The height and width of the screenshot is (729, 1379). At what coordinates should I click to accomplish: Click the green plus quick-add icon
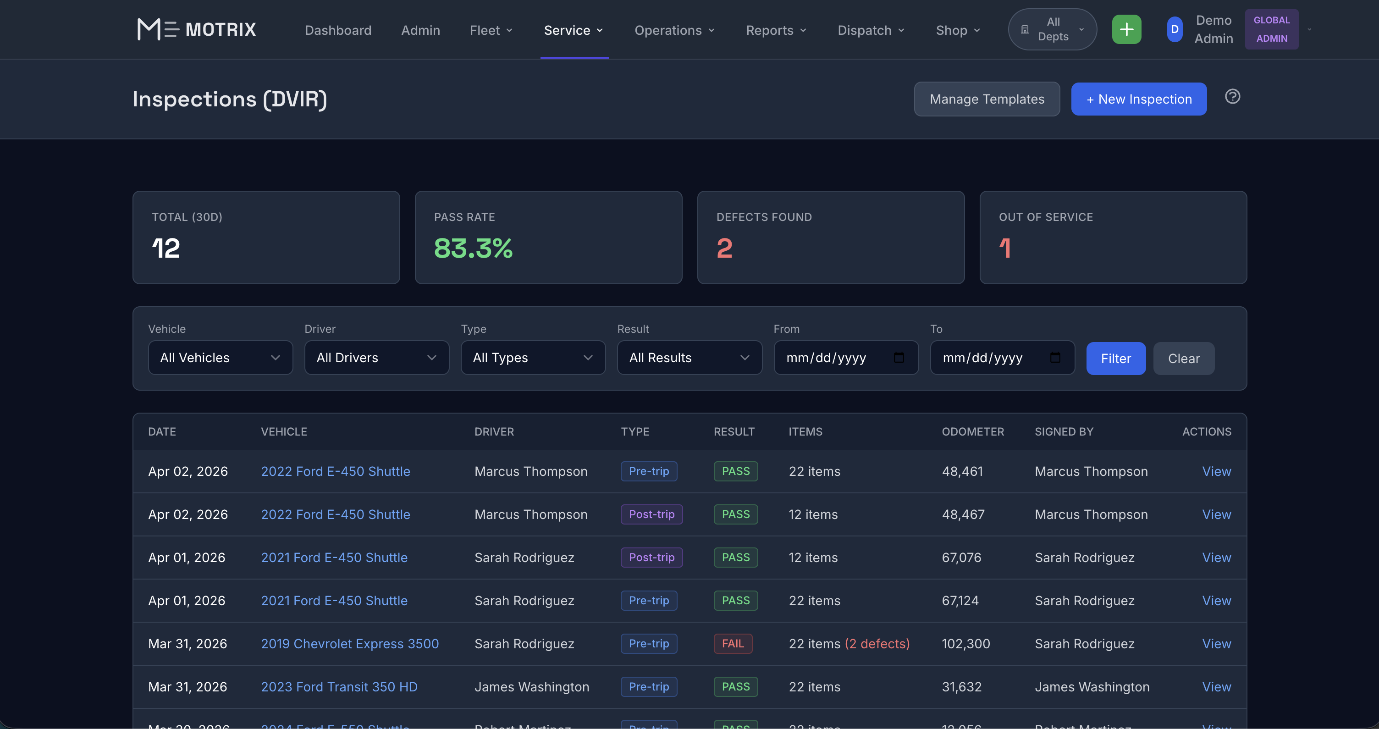click(x=1126, y=29)
